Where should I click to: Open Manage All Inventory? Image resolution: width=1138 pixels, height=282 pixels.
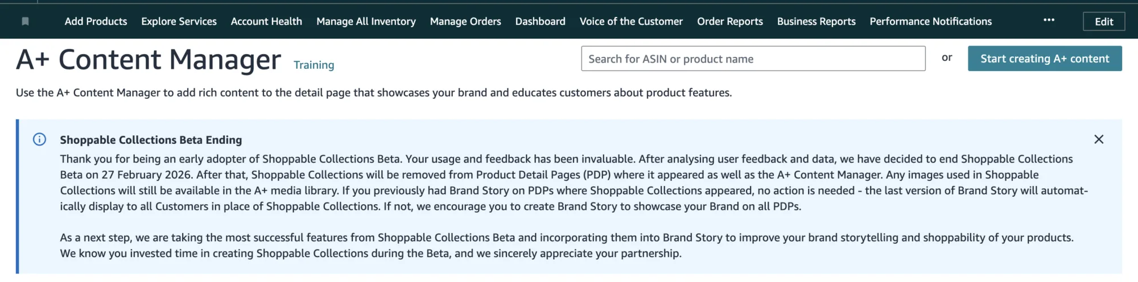[x=366, y=22]
